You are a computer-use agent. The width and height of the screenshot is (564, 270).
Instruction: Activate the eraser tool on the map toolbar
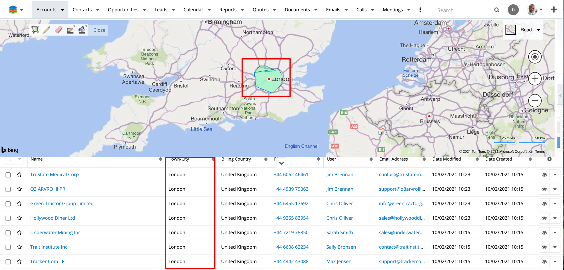[x=58, y=29]
